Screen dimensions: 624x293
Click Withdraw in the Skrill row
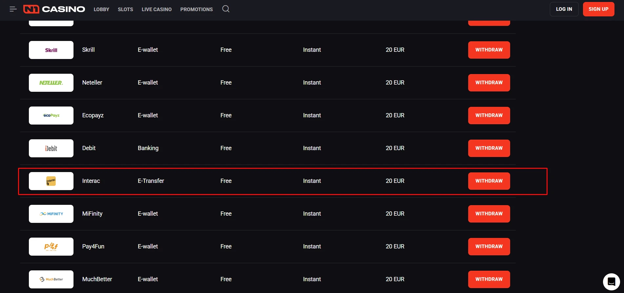coord(489,50)
